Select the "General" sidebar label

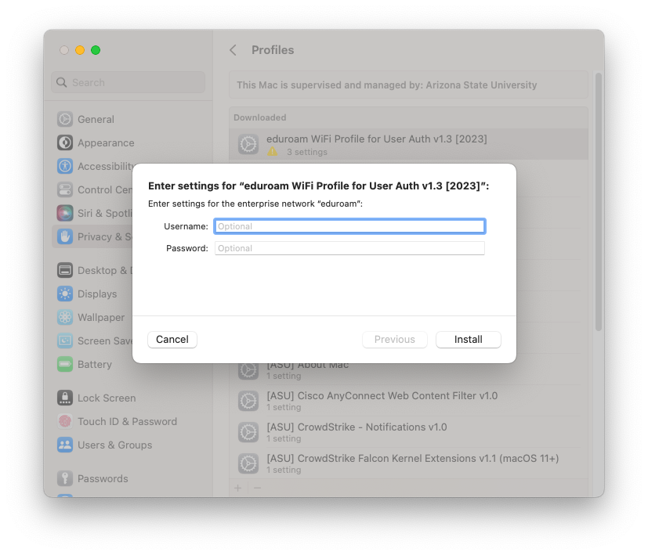pos(96,119)
